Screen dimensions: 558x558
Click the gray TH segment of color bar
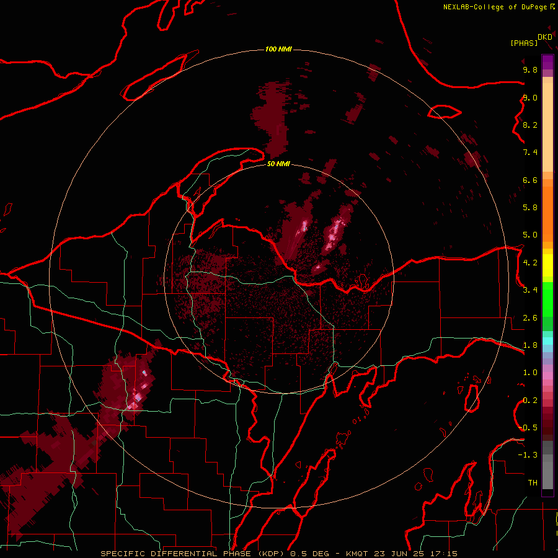547,475
